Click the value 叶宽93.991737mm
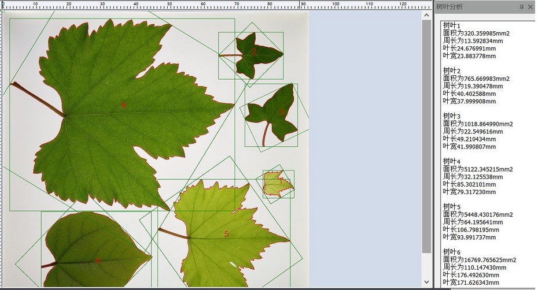Viewport: 538px width, 290px height. [469, 236]
